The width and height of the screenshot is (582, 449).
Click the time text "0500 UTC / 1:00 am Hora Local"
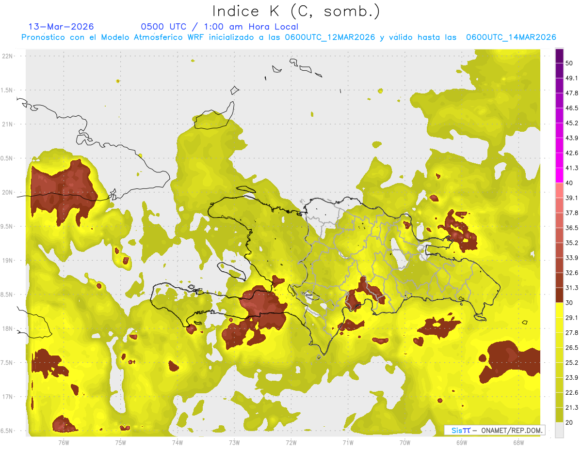point(219,27)
